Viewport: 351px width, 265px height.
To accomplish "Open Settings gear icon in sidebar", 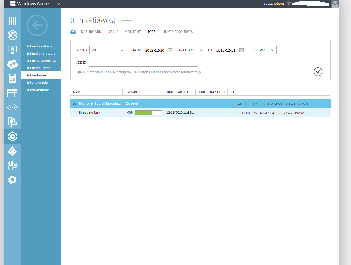I will [x=12, y=180].
